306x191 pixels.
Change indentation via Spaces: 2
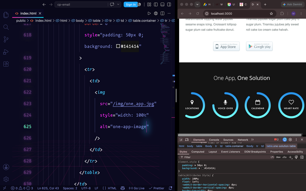click(x=70, y=188)
